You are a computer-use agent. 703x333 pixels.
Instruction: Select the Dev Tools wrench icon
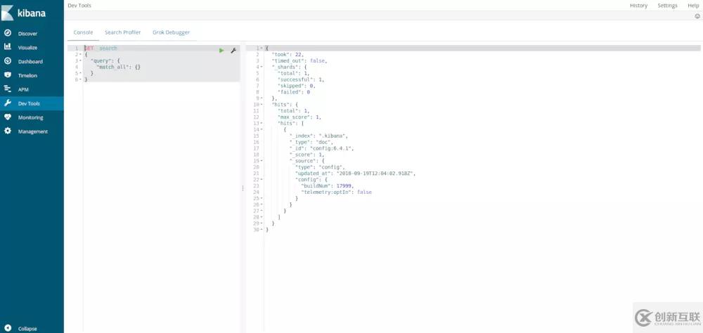point(8,103)
